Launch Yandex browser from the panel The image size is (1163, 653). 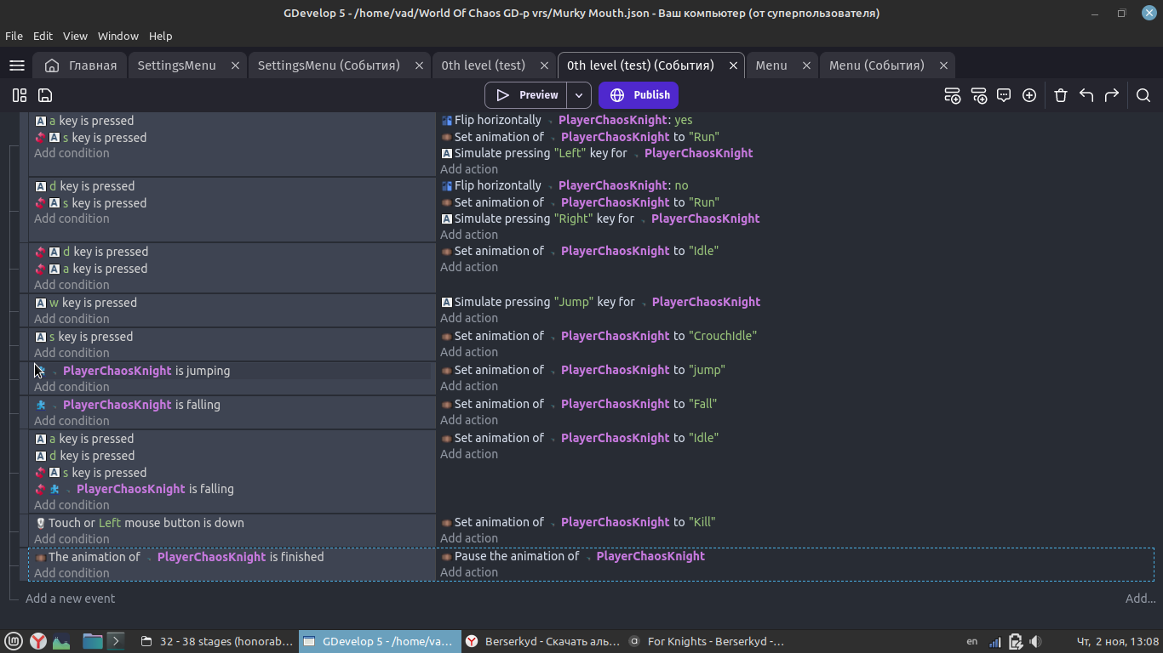38,641
